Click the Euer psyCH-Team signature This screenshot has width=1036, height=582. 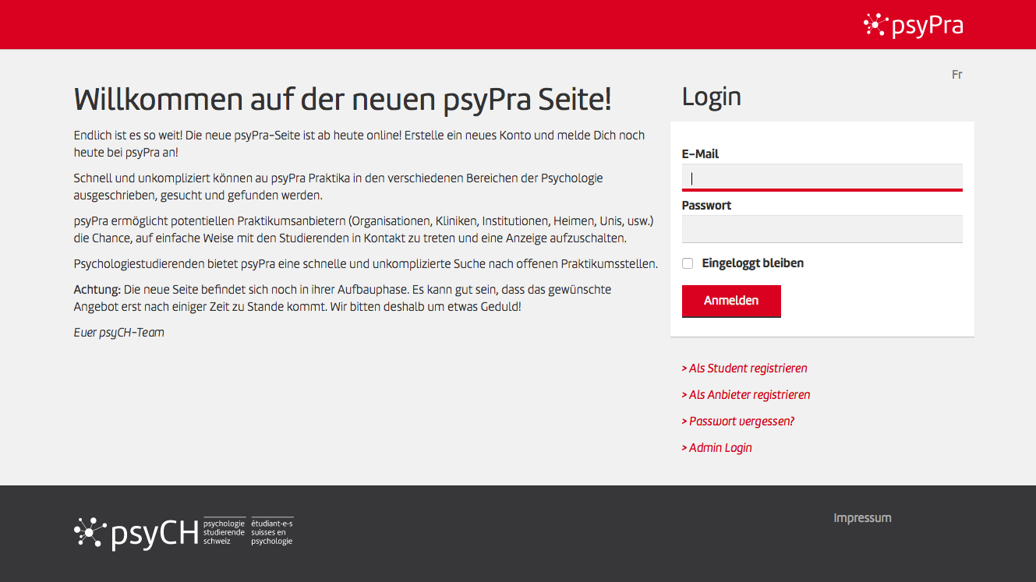pyautogui.click(x=118, y=333)
